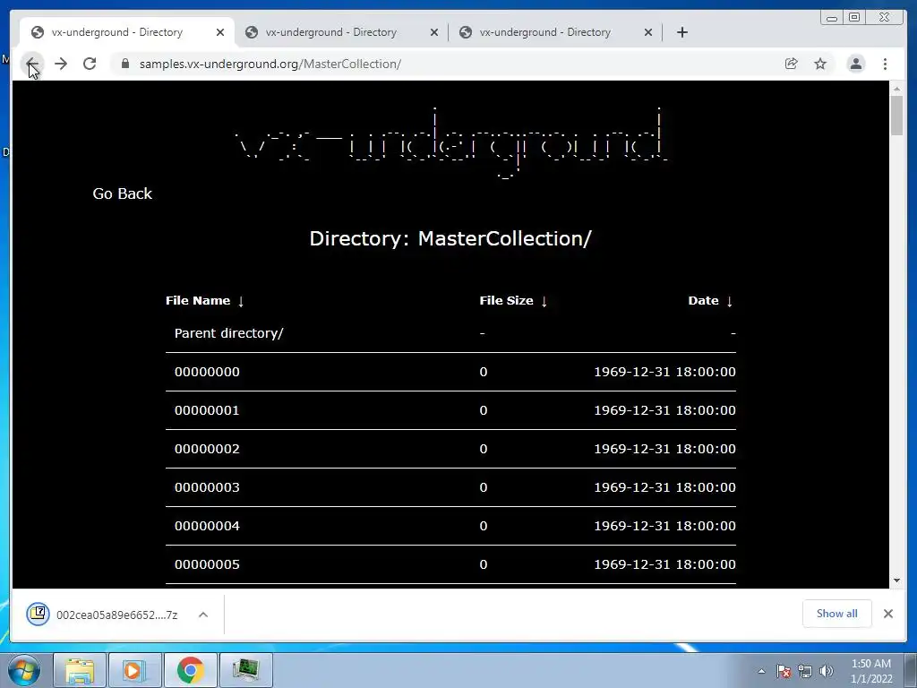
Task: Close the downloads bar
Action: click(x=888, y=613)
